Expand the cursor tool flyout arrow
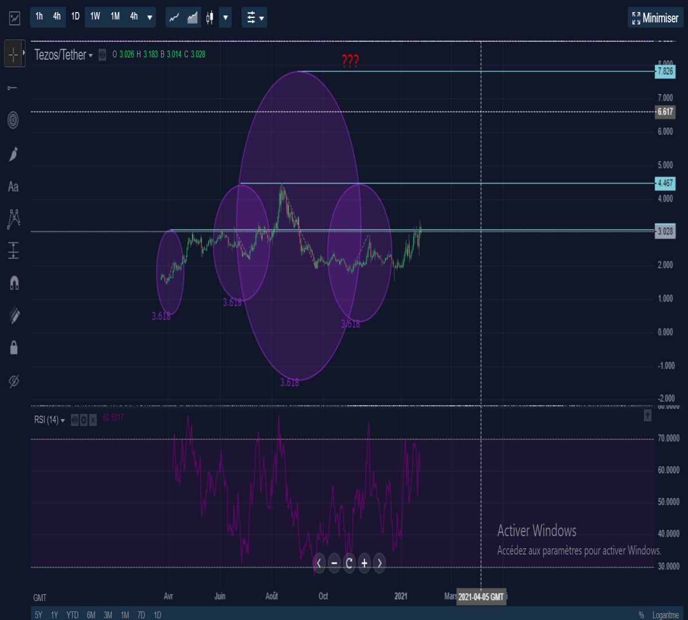 coord(24,53)
